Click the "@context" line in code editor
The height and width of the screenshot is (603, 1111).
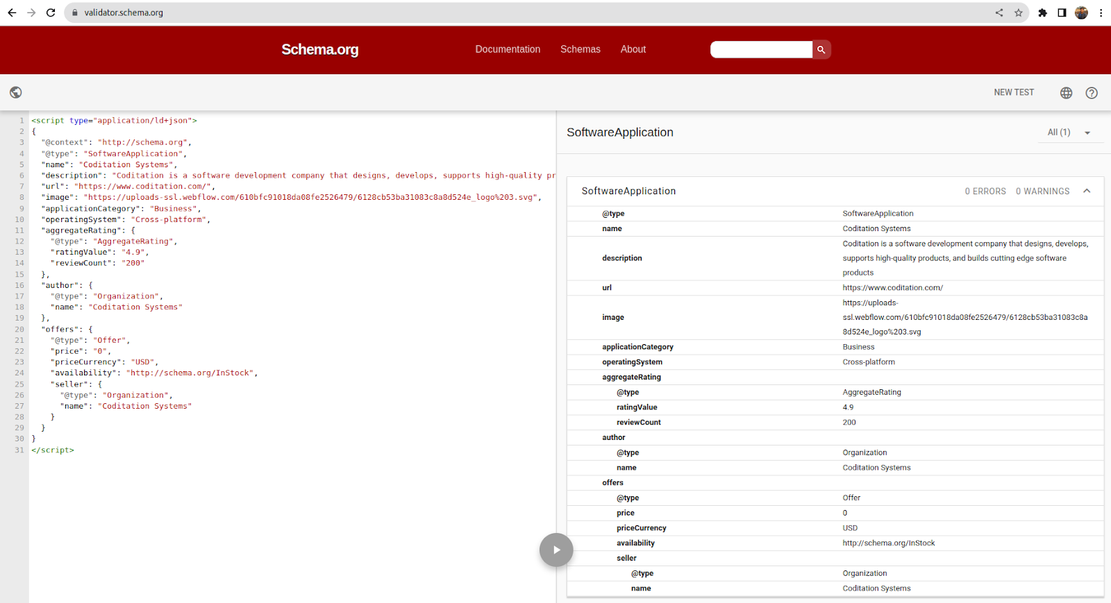[116, 143]
